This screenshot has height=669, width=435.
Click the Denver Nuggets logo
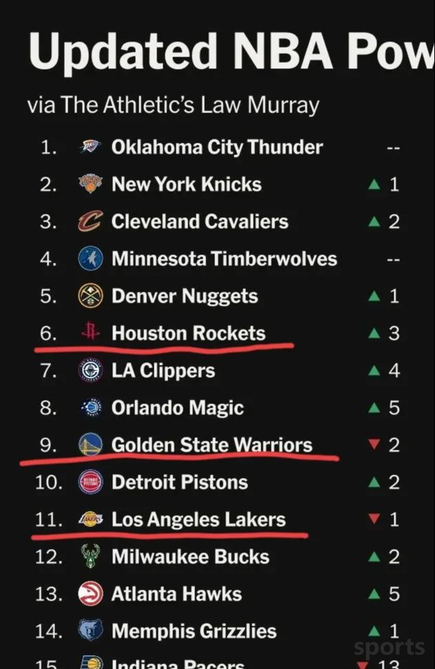click(x=90, y=296)
